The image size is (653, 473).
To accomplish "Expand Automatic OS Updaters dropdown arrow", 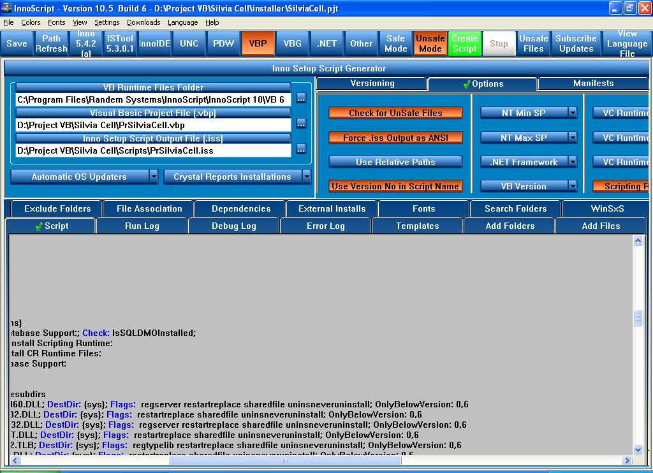I will tap(154, 177).
